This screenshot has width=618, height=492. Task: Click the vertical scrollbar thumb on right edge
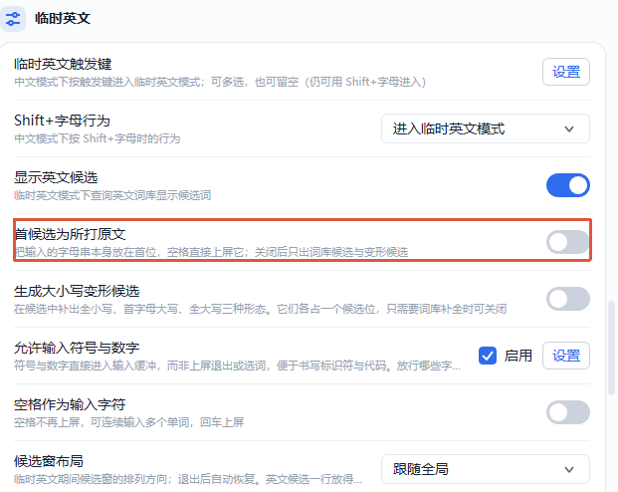[611, 348]
